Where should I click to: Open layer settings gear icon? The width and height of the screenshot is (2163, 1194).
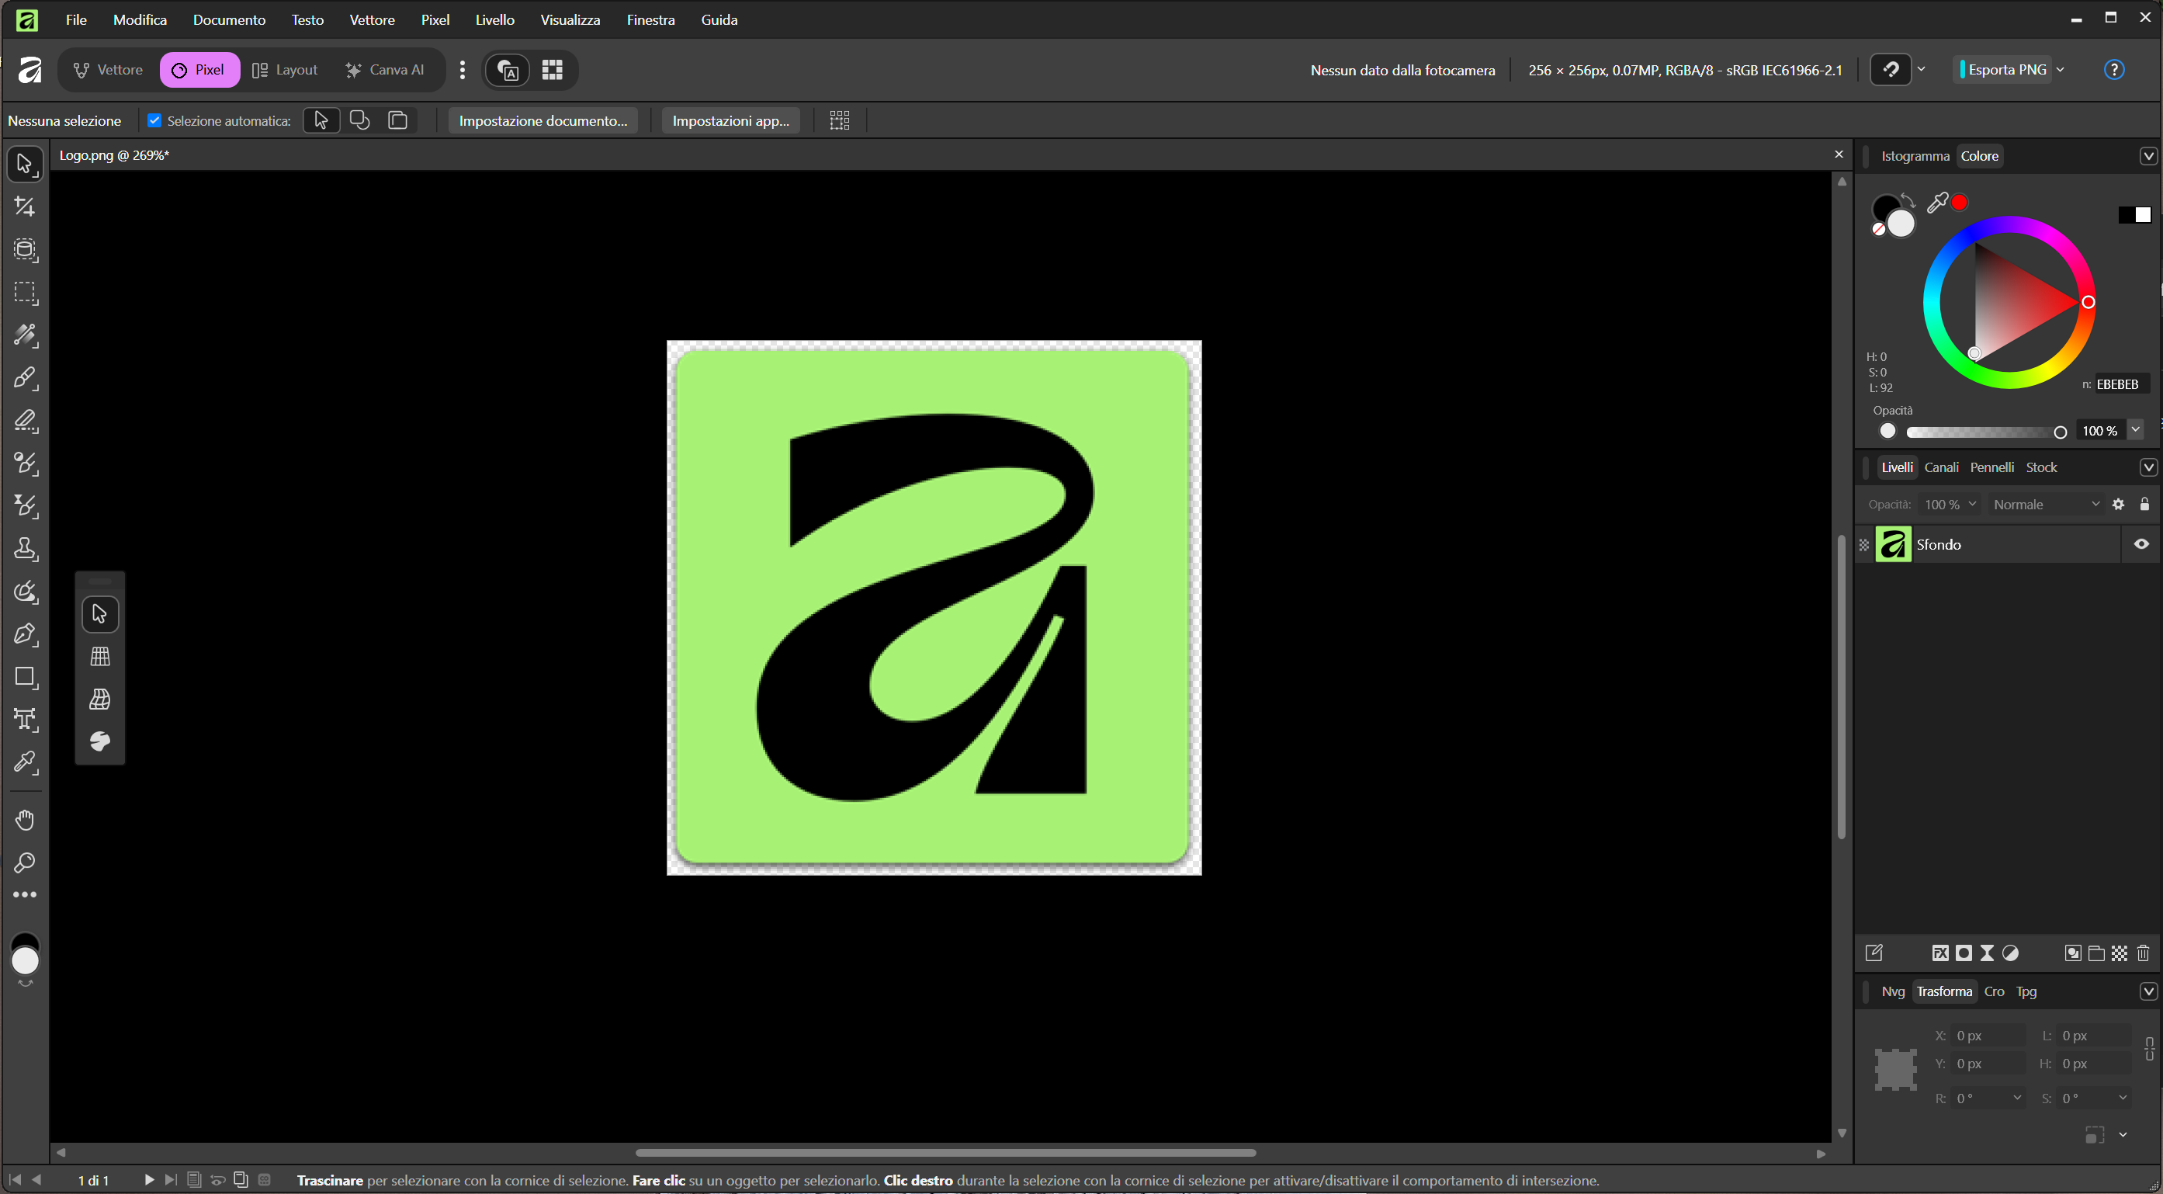(2119, 505)
